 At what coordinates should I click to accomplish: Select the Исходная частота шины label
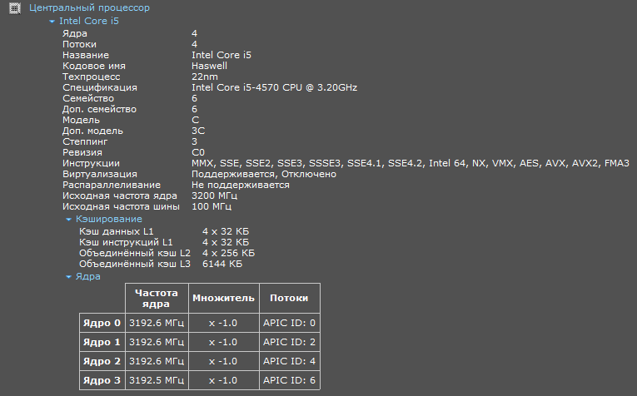[x=121, y=206]
